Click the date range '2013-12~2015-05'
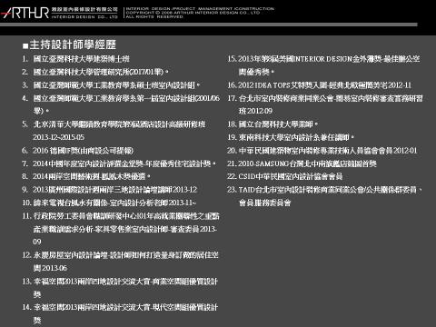The height and width of the screenshot is (327, 436). click(59, 137)
